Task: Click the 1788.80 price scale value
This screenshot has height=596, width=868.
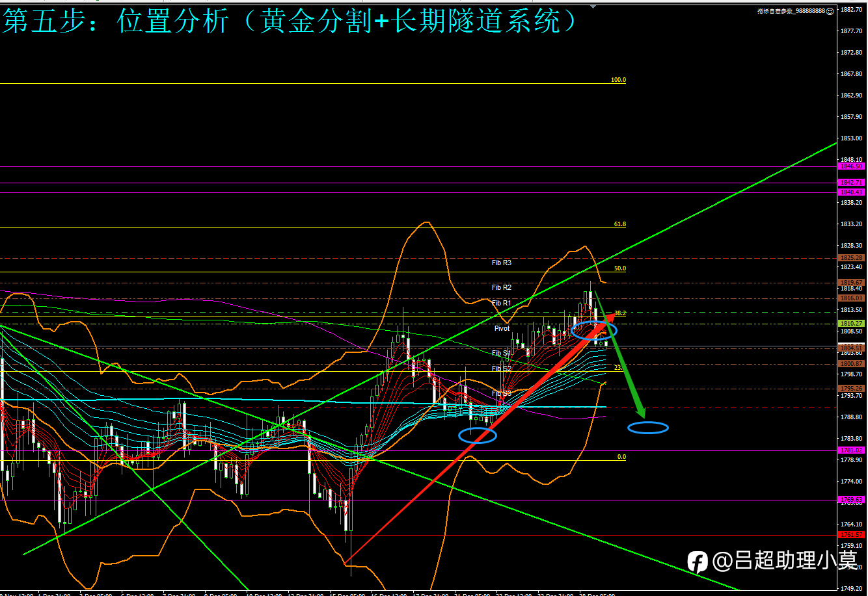Action: pyautogui.click(x=852, y=417)
